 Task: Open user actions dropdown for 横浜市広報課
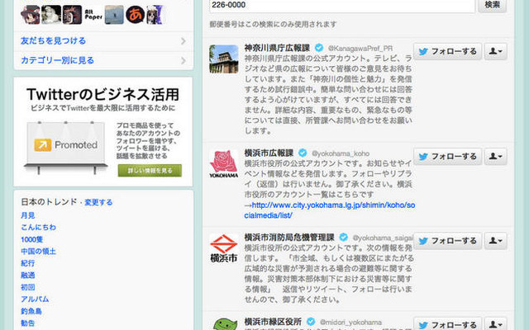click(x=496, y=157)
